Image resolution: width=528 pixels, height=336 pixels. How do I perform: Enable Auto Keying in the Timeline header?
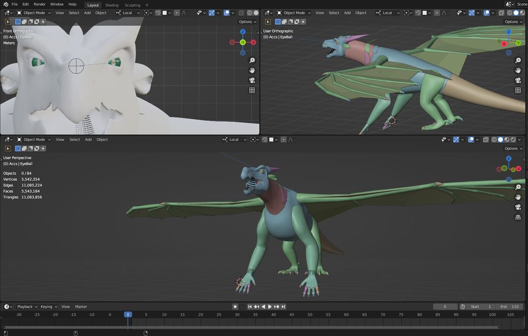(235, 306)
